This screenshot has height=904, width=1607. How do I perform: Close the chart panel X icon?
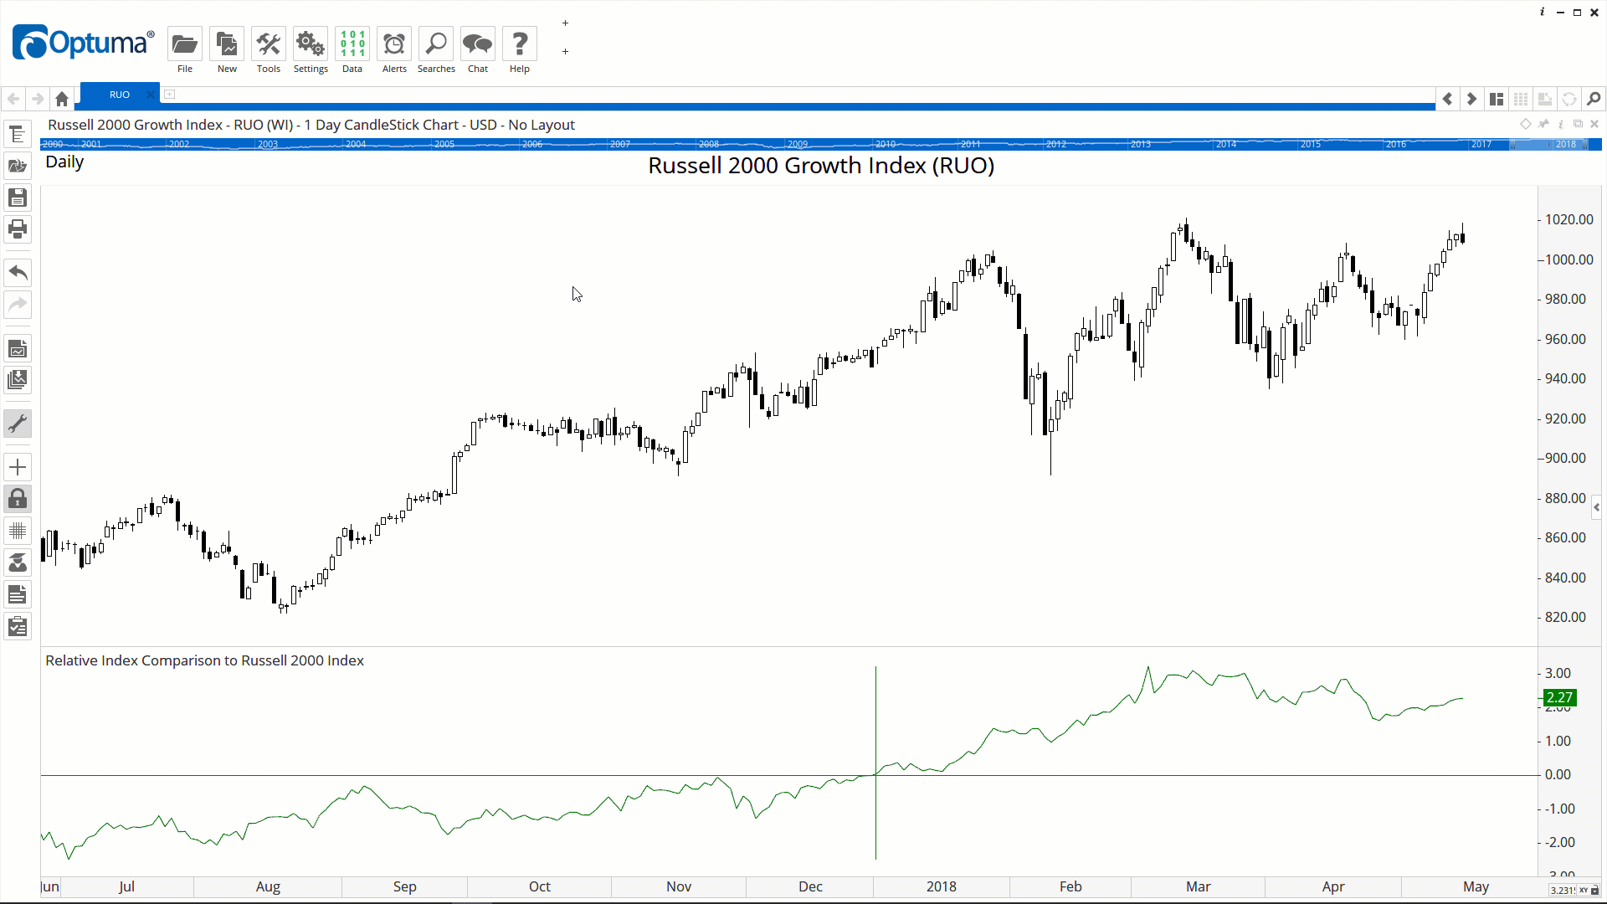pos(1594,124)
